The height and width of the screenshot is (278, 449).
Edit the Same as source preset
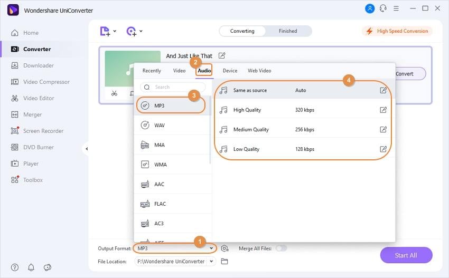[x=383, y=90]
